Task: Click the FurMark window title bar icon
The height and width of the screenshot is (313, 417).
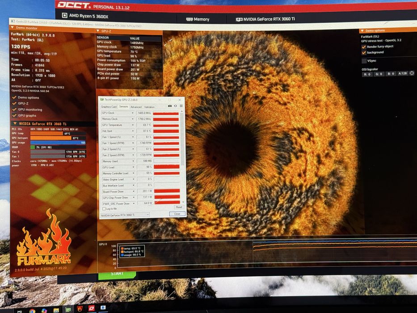Action: 13,21
